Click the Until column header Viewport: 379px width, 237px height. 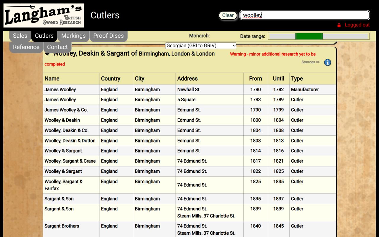(x=278, y=79)
